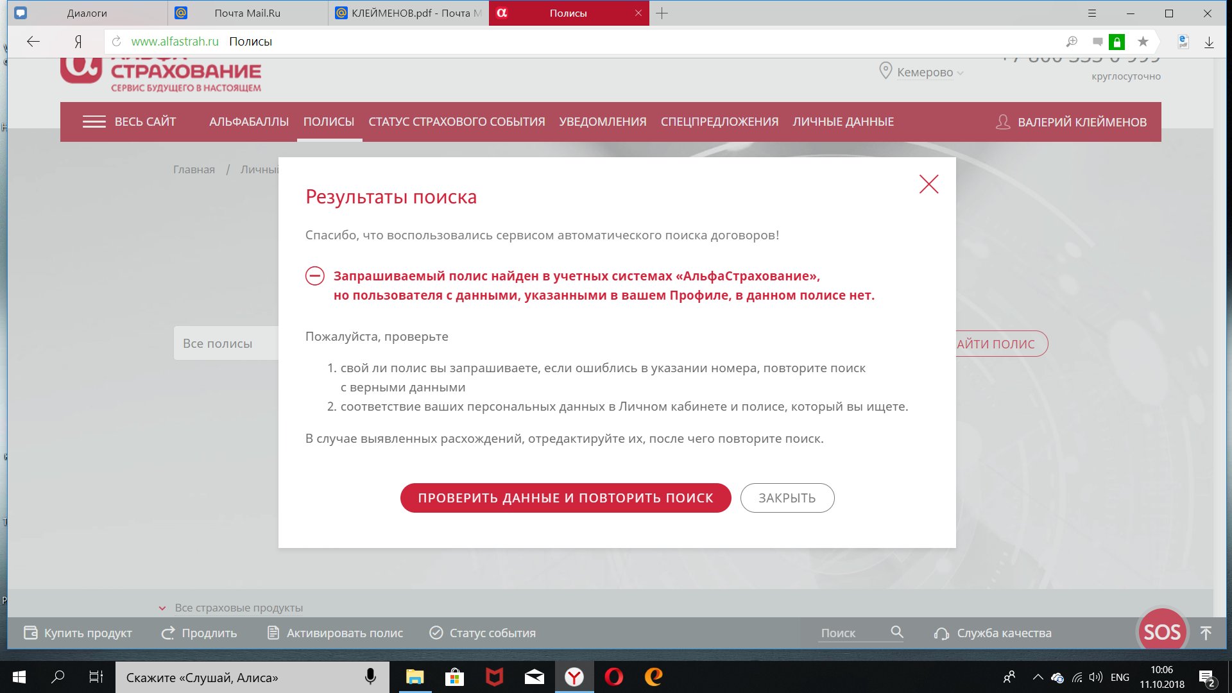Click the Yandex 'Я' home button
The image size is (1232, 693).
[78, 42]
